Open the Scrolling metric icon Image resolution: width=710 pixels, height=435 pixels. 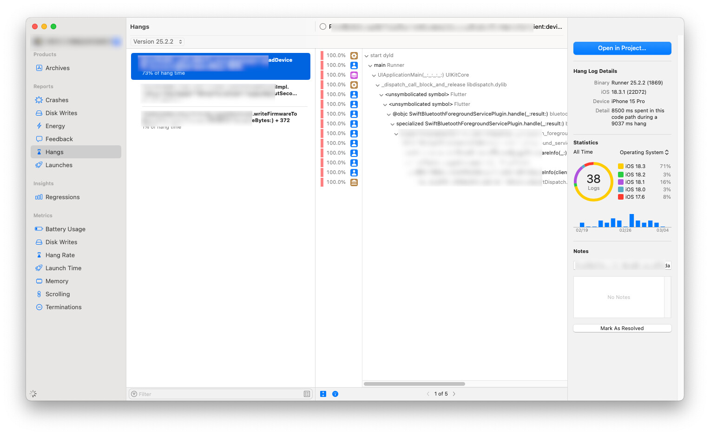[x=39, y=294]
